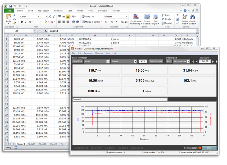Switch to the Page Layout ribbon tab
Image resolution: width=227 pixels, height=165 pixels.
(43, 10)
